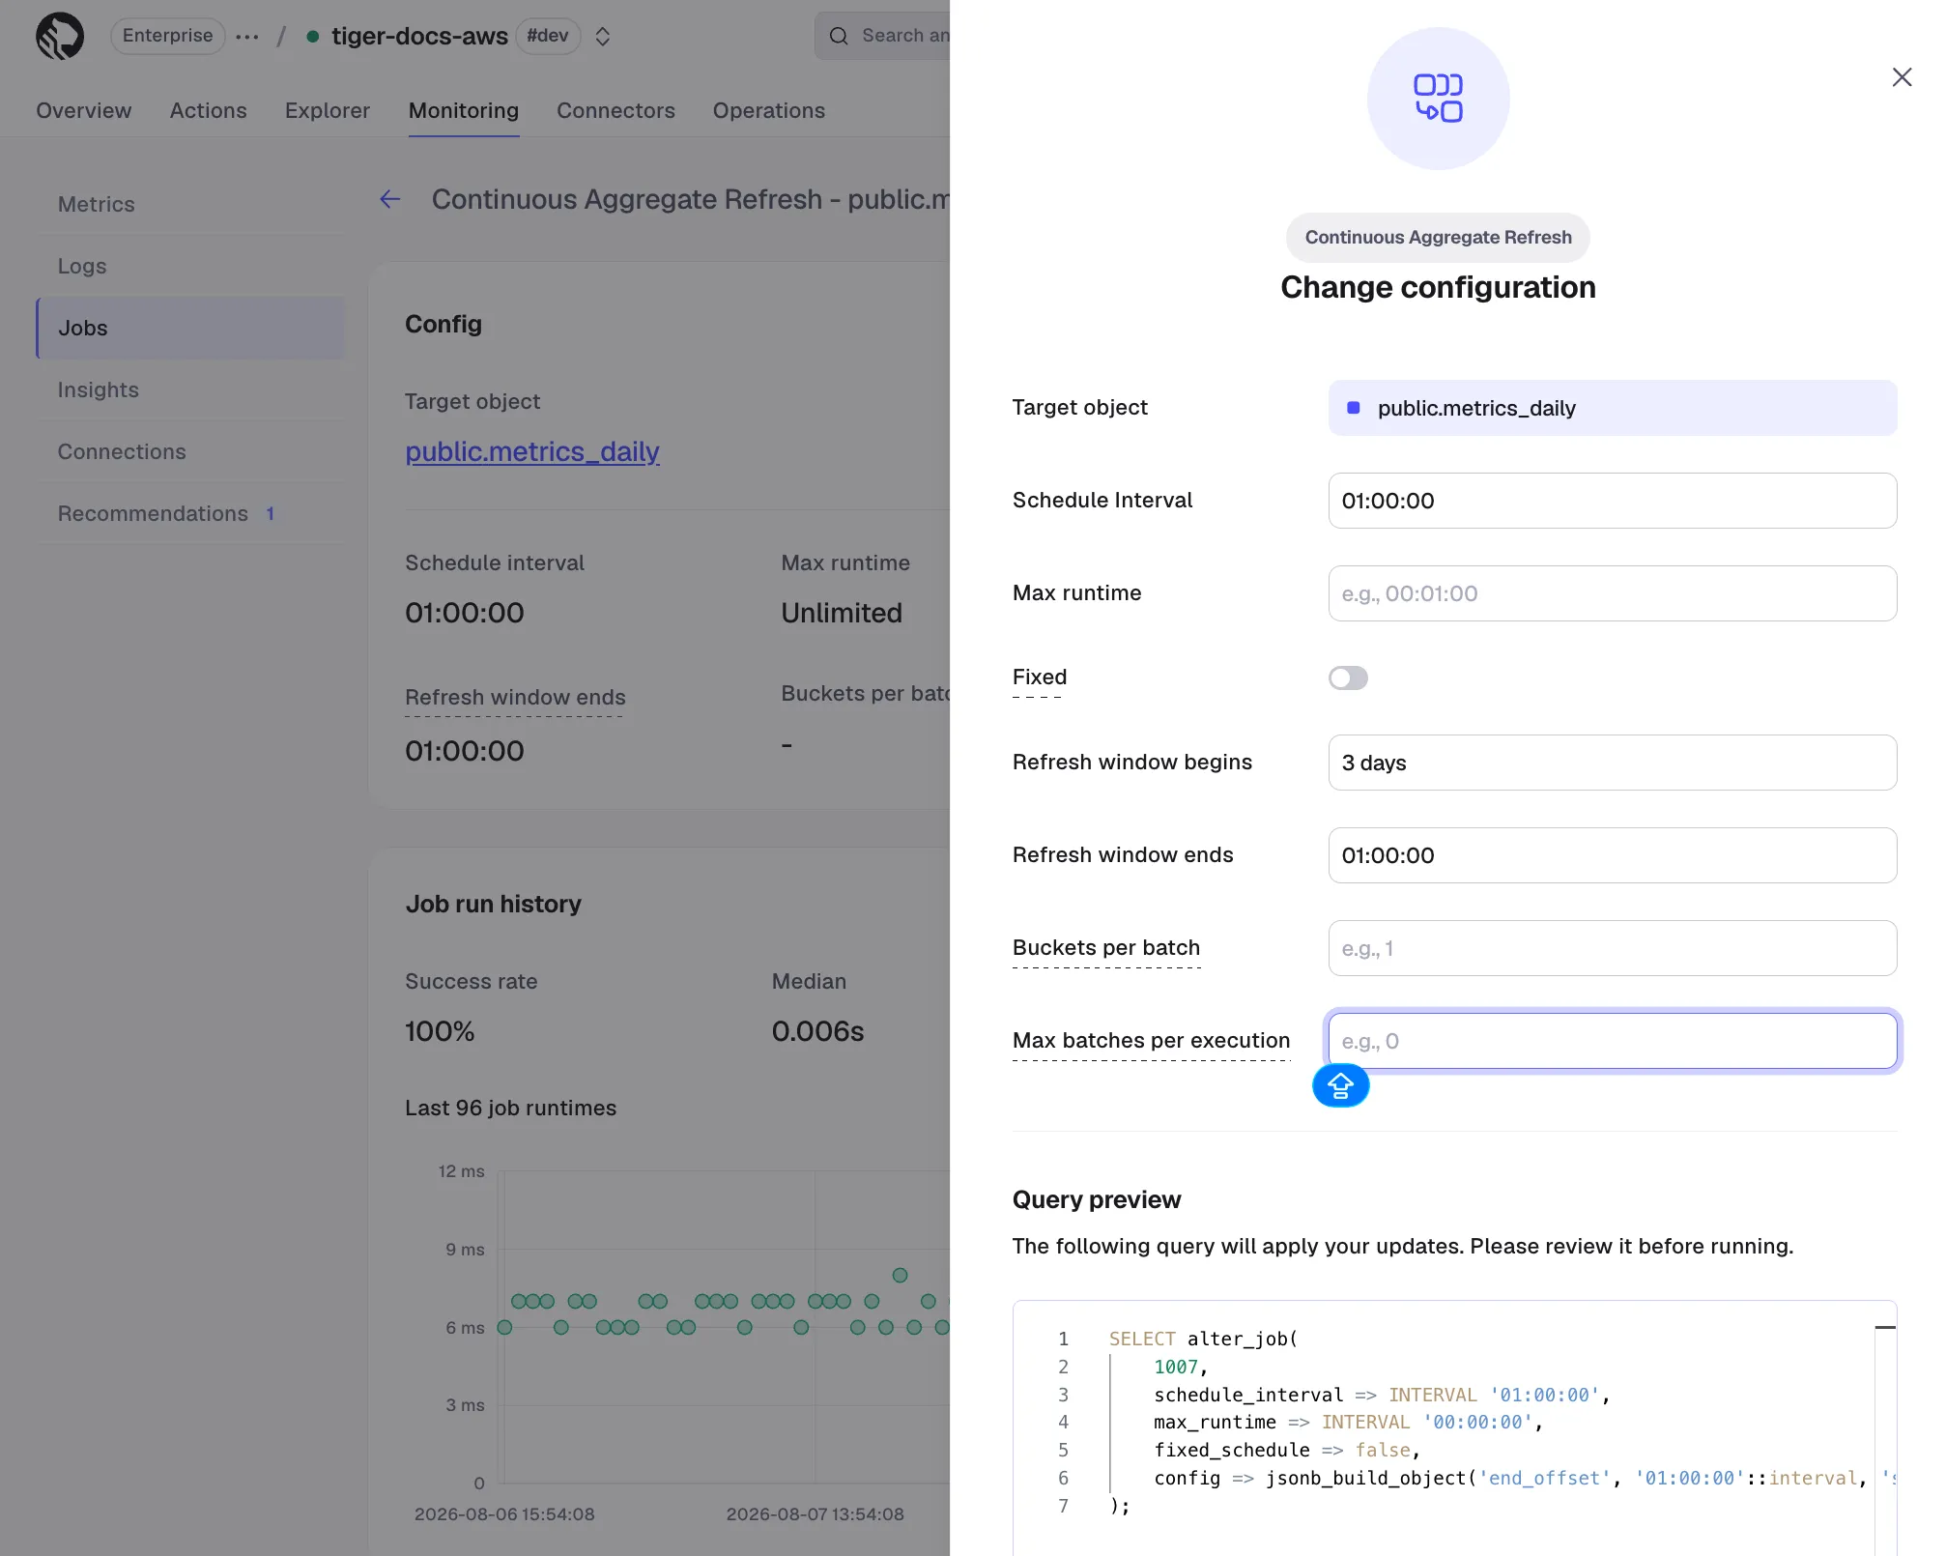Click the continuous aggregate icon circle
Screen dimensions: 1946x1556
pos(1438,99)
